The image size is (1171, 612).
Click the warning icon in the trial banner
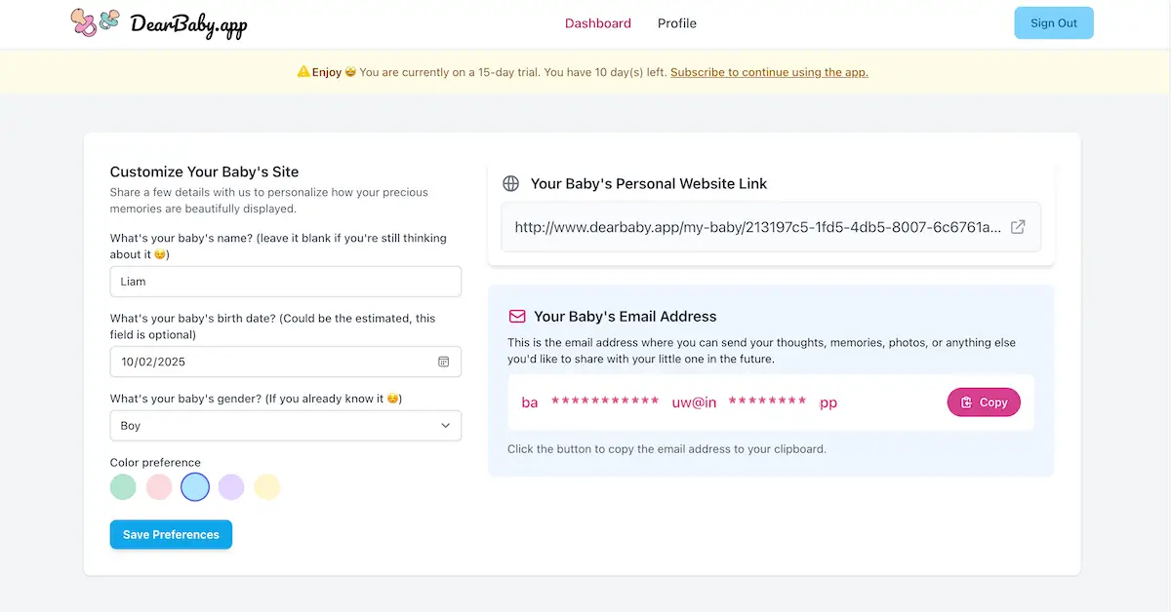point(303,72)
